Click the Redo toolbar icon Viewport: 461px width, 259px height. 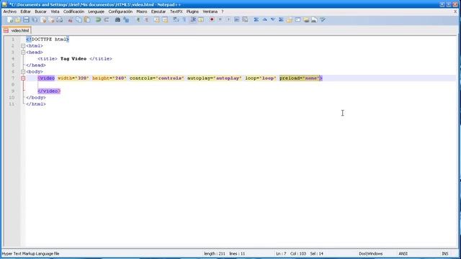[107, 20]
